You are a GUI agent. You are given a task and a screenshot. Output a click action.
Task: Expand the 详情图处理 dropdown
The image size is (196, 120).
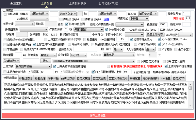(34, 29)
